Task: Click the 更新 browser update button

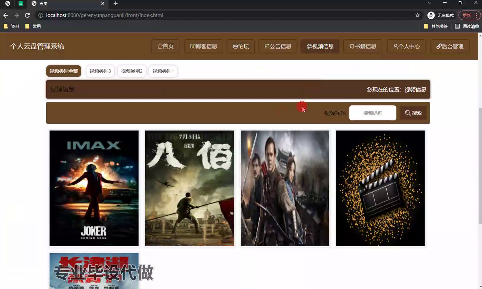Action: 469,15
